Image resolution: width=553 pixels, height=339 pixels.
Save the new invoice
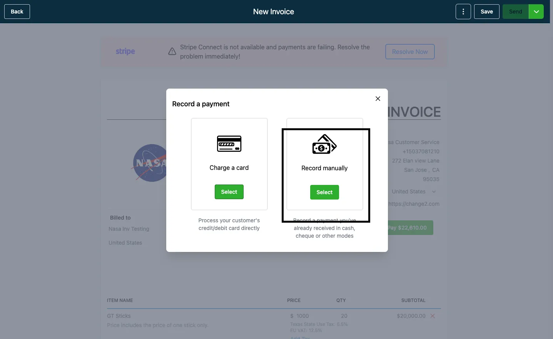[x=487, y=12]
